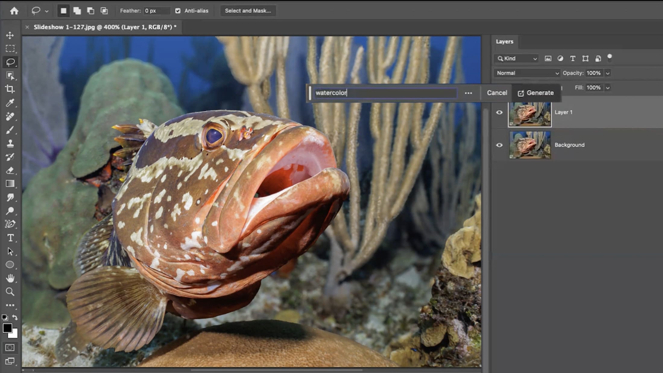Click the Feather value field
Screen dimensions: 663x373
(x=156, y=11)
